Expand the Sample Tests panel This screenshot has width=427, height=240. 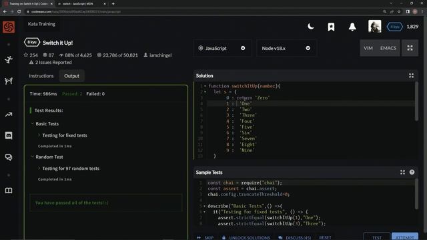(402, 172)
